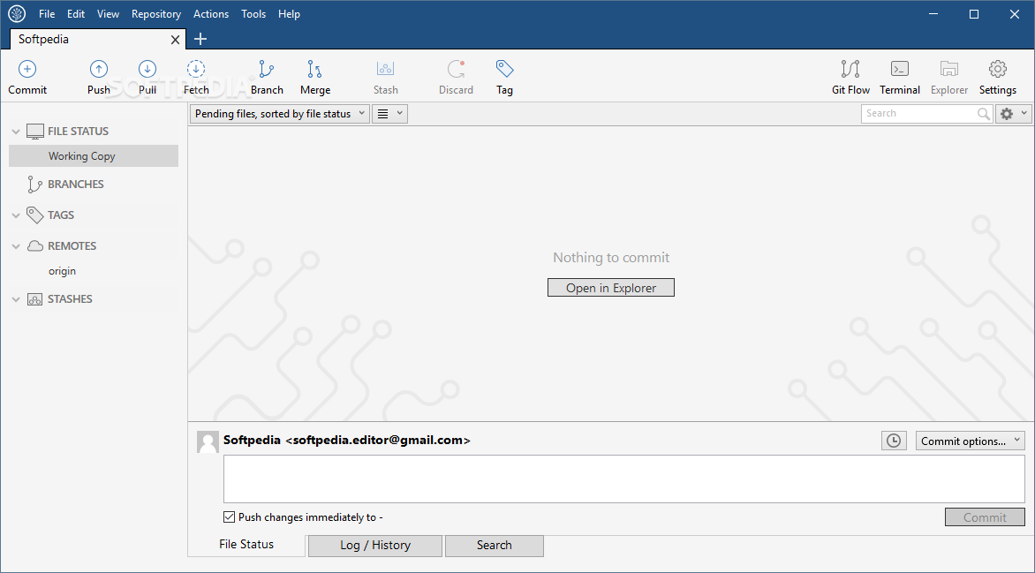1035x573 pixels.
Task: Open the Tools menu
Action: tap(253, 14)
